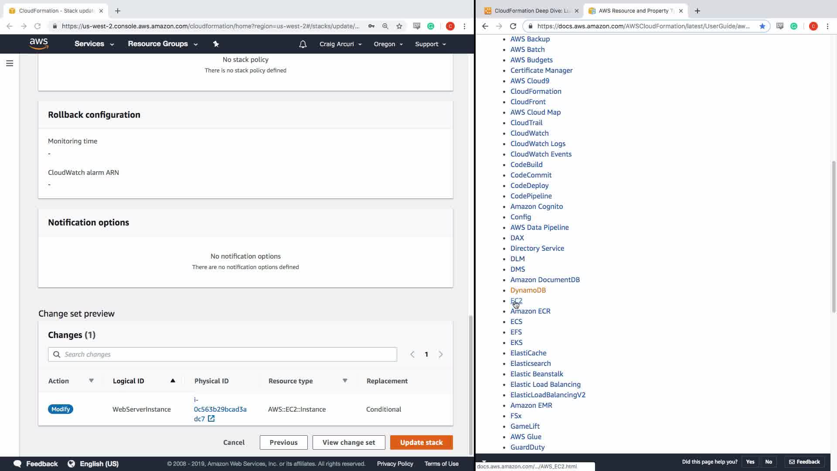
Task: Toggle Action column filter arrow
Action: pyautogui.click(x=91, y=381)
